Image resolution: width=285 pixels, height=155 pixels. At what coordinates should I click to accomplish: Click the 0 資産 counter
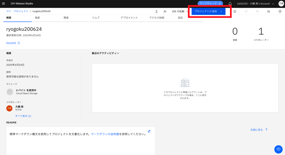point(235,34)
